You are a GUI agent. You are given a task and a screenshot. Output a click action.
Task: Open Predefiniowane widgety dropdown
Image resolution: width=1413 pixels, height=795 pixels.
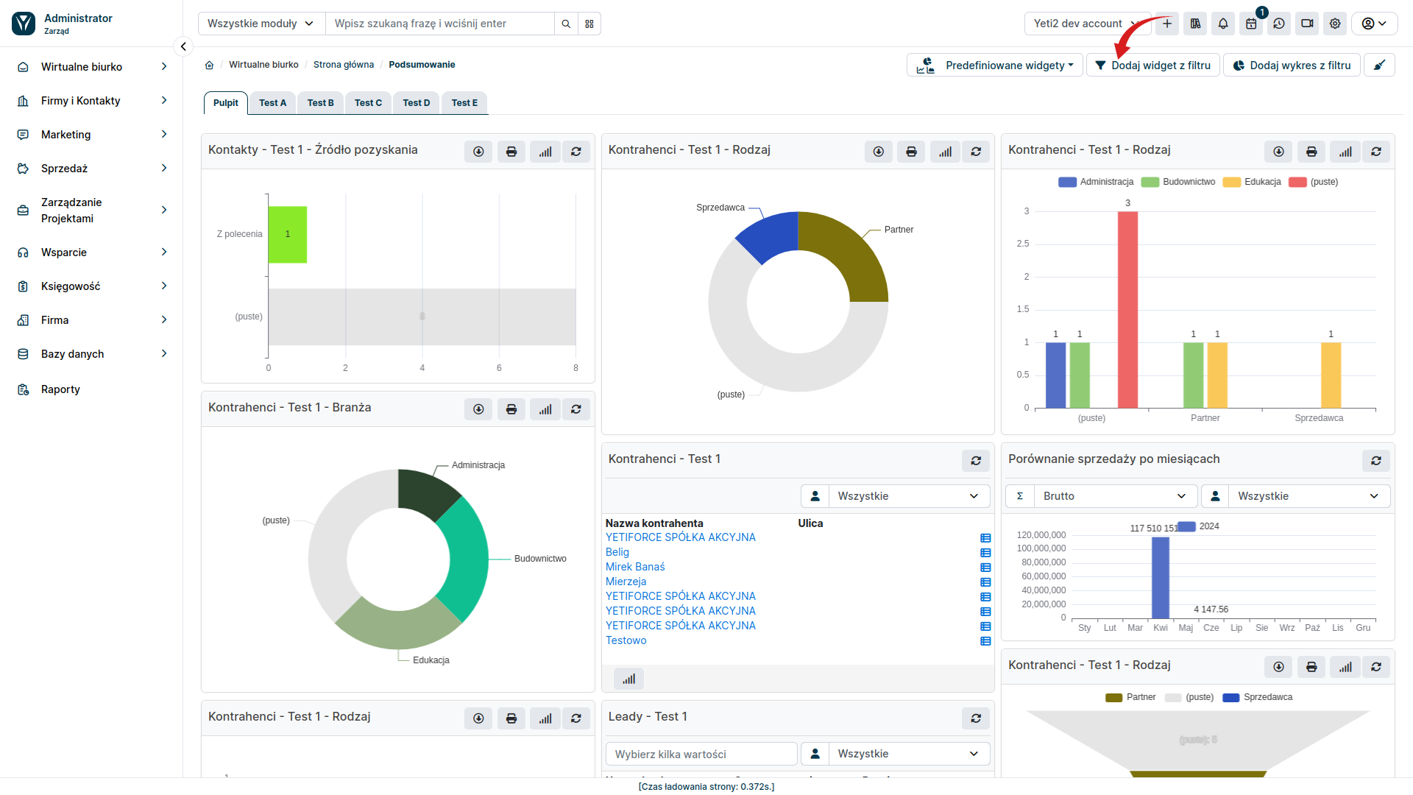point(995,65)
